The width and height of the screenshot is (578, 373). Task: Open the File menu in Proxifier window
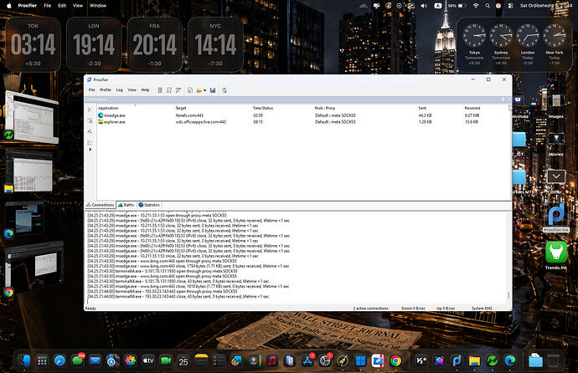tap(92, 89)
